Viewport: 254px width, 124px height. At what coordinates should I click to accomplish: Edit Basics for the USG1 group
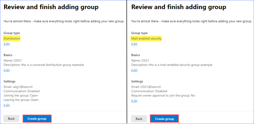[x=134, y=70]
